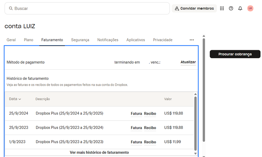Click billing table scrollbar down arrow
This screenshot has width=262, height=157.
pos(195,153)
